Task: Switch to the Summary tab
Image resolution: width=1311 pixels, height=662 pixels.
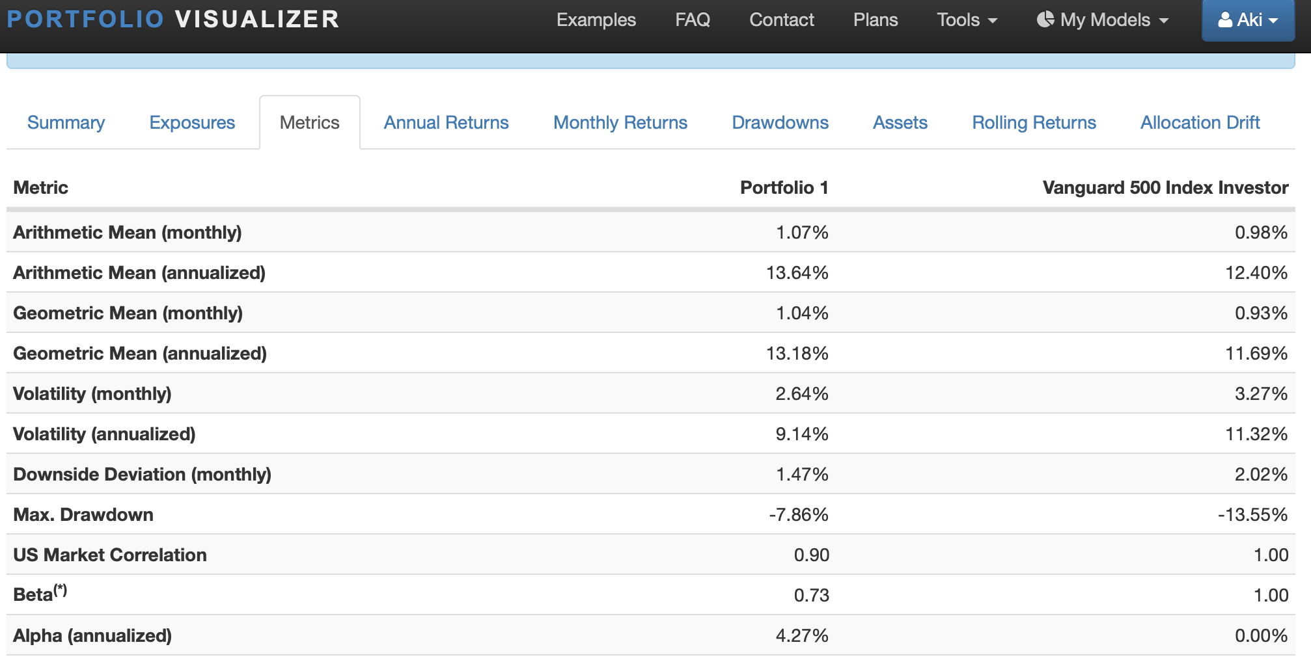Action: click(66, 122)
